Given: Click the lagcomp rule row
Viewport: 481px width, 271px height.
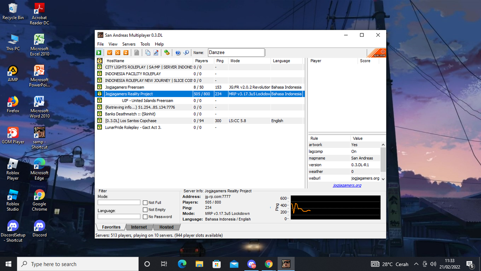Looking at the screenshot, I should [344, 151].
